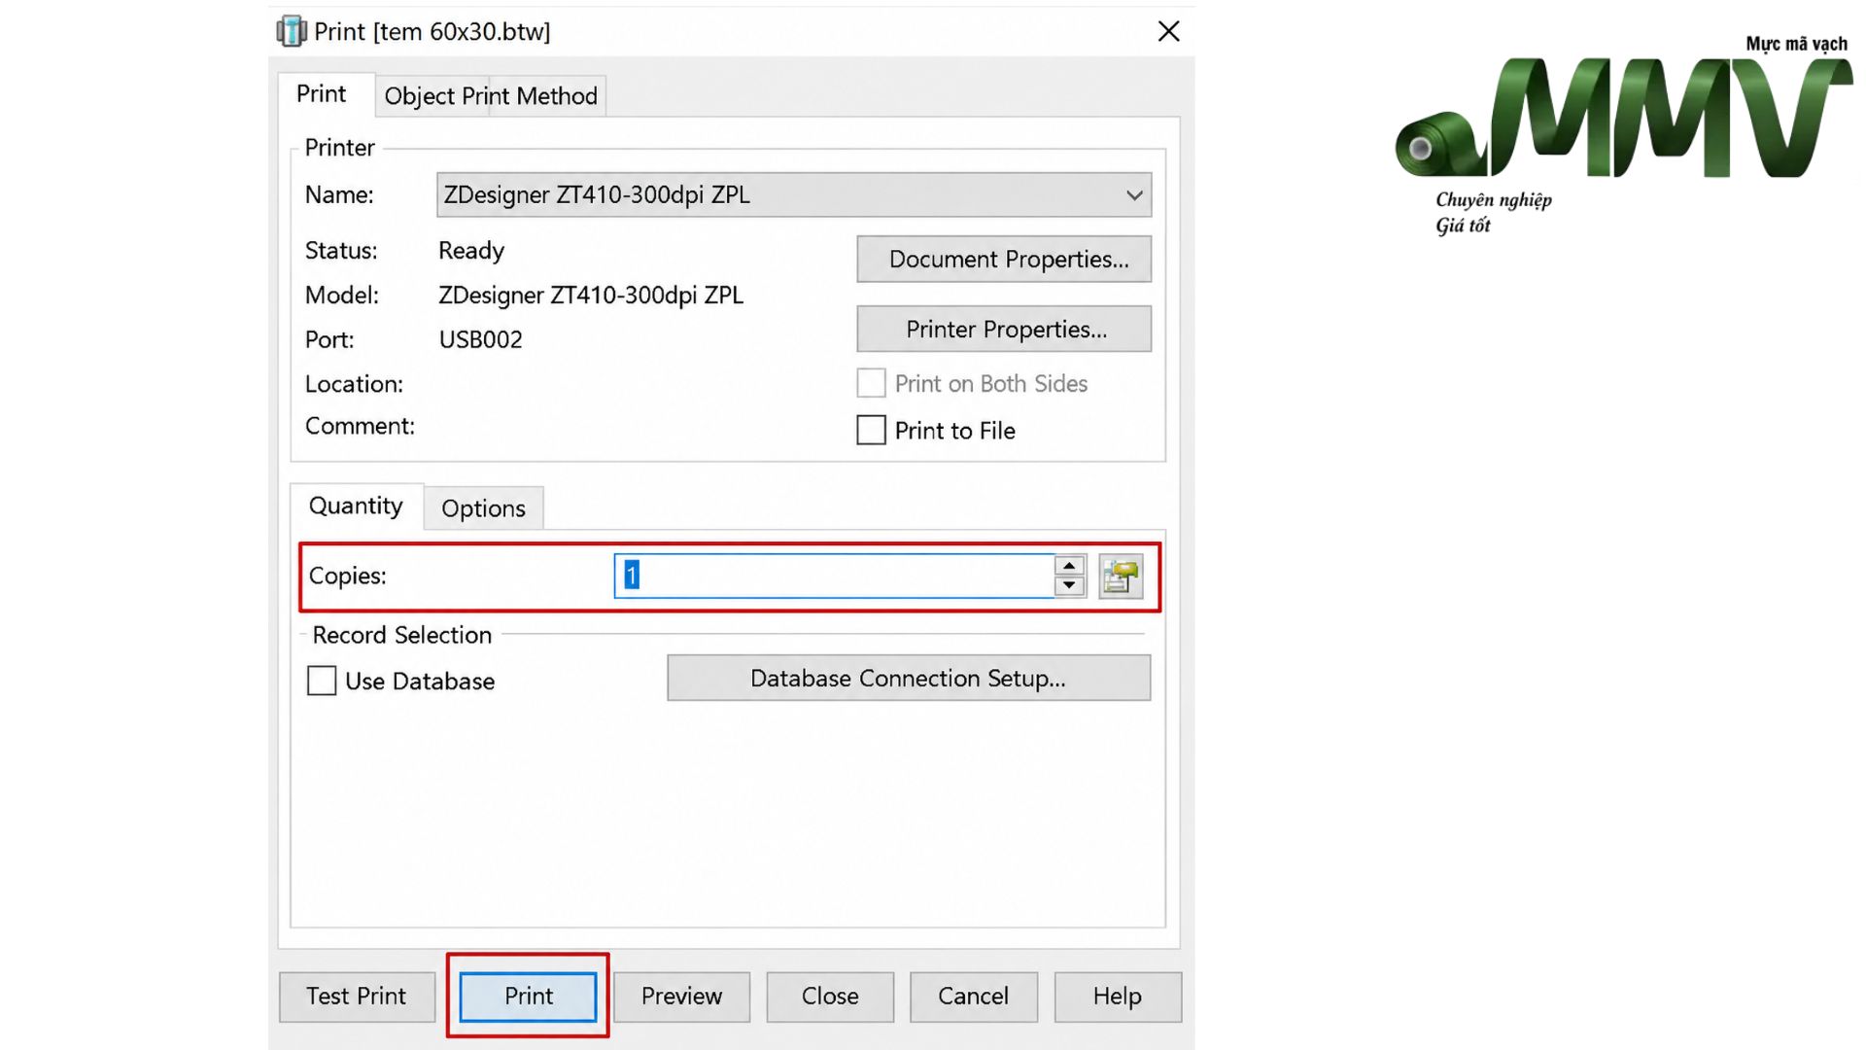Open Printer Properties
Screen dimensions: 1866x1050
[1004, 330]
